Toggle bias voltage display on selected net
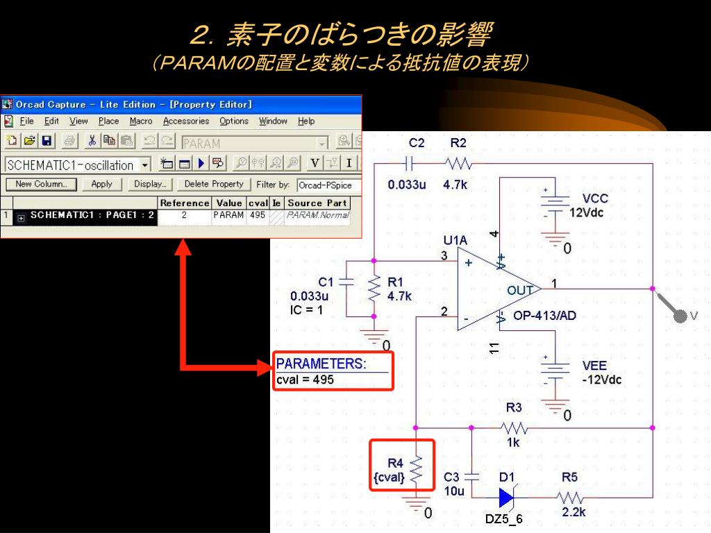This screenshot has width=711, height=533. [x=333, y=163]
